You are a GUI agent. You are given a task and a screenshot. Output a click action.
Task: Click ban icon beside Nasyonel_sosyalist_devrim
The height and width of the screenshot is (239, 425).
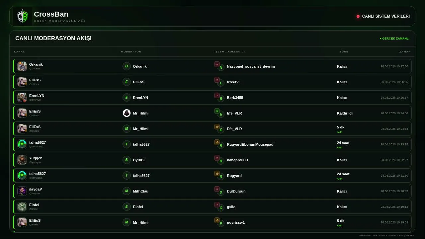(217, 64)
